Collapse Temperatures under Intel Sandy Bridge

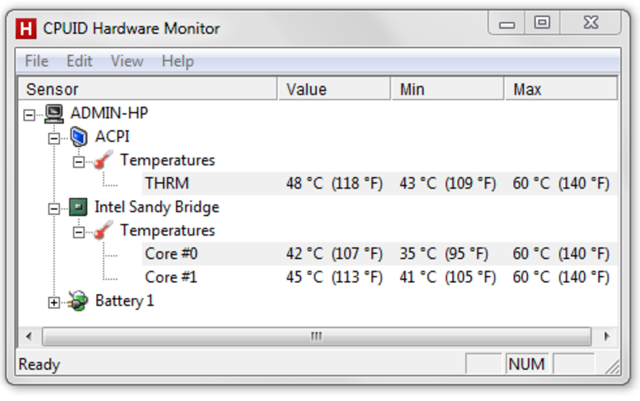[x=78, y=232]
